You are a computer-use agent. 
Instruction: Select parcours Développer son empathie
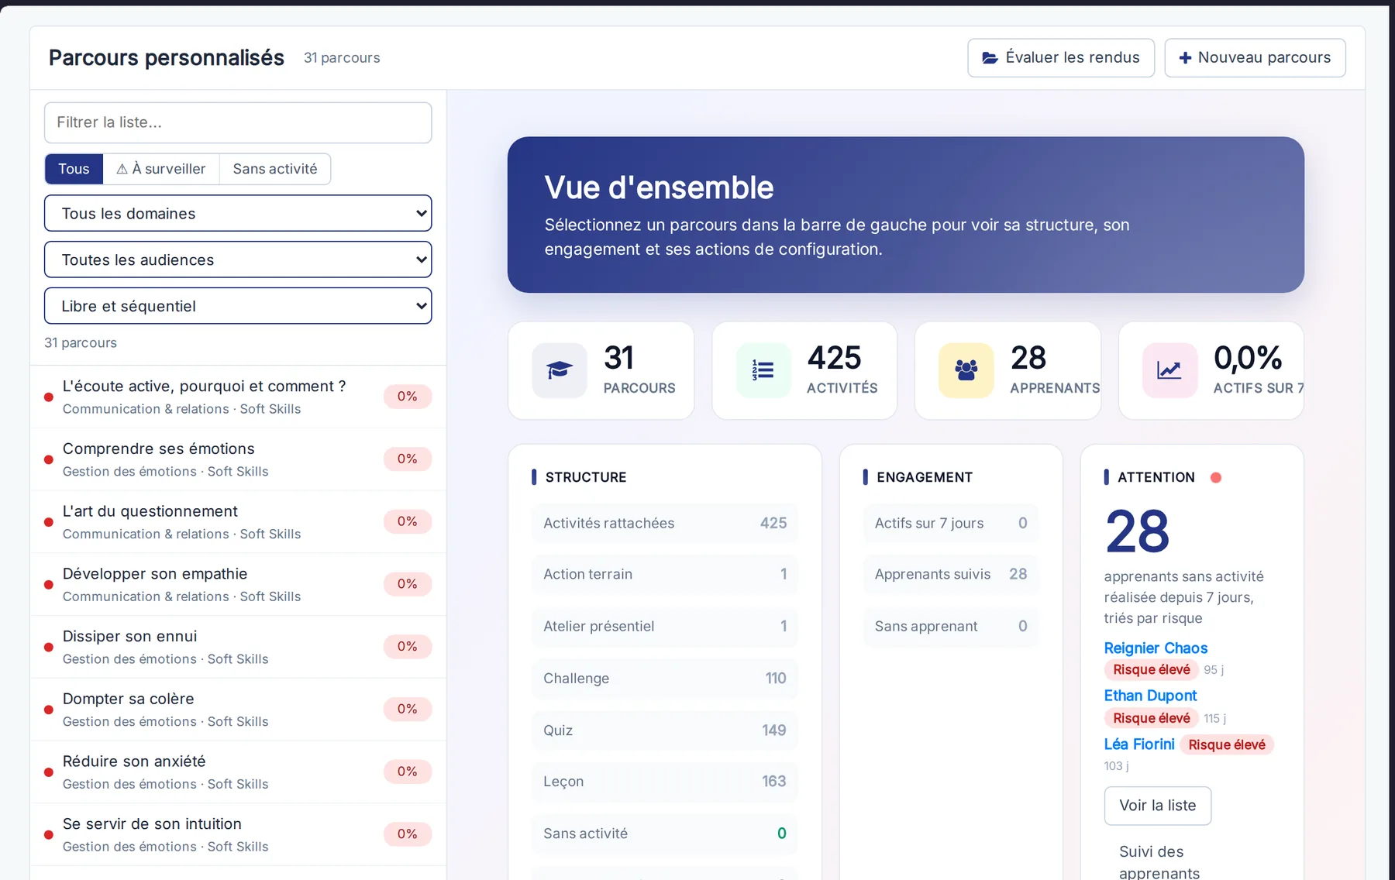[x=238, y=584]
